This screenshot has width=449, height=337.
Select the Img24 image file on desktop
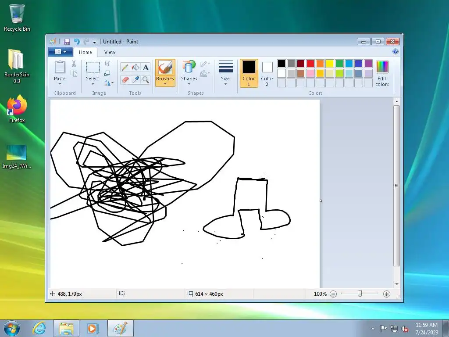(17, 157)
